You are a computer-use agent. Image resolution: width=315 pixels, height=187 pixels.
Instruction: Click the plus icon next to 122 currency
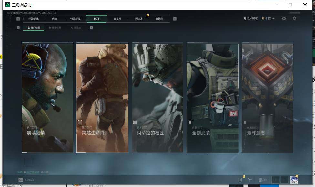pyautogui.click(x=273, y=18)
